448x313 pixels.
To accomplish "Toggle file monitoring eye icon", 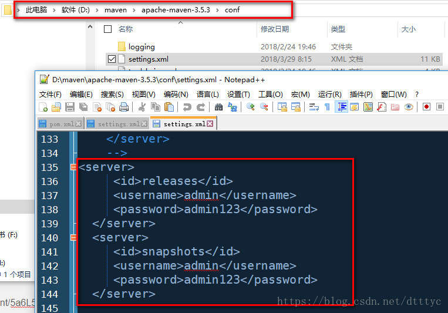I will (x=409, y=107).
